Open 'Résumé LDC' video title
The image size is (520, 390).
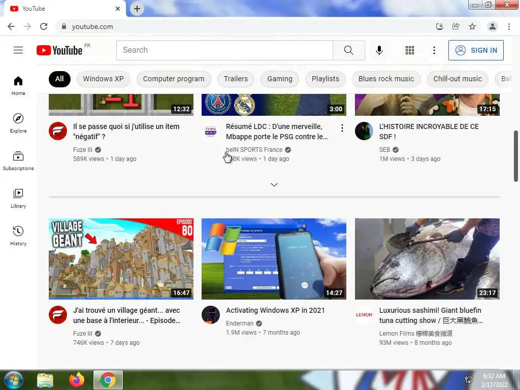(277, 132)
